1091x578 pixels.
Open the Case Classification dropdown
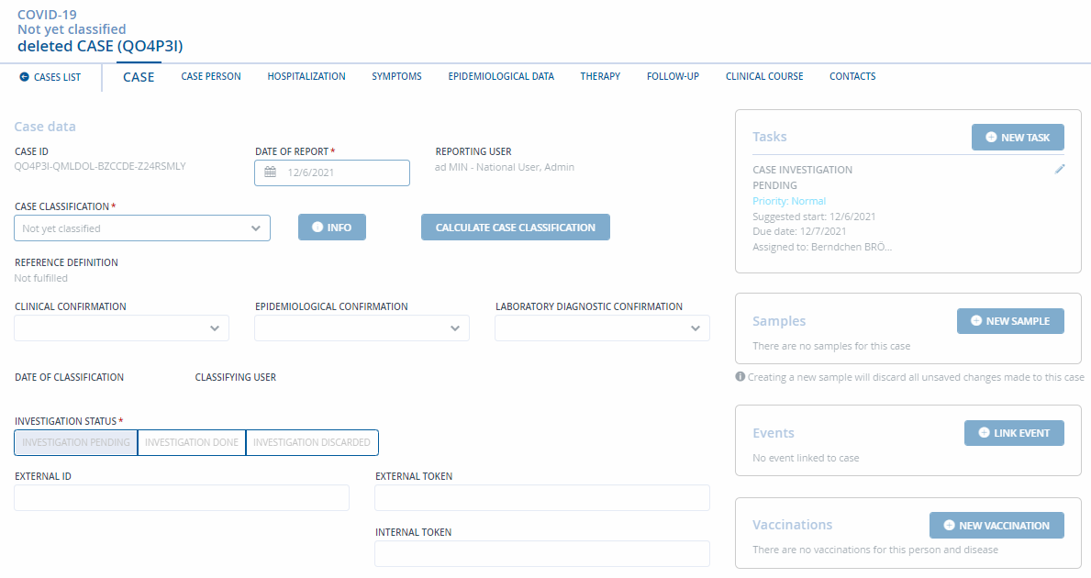142,228
